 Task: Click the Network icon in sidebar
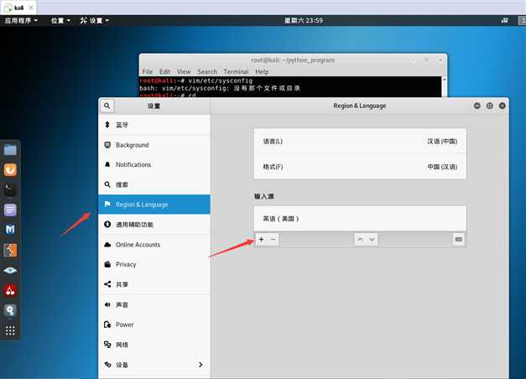(107, 345)
